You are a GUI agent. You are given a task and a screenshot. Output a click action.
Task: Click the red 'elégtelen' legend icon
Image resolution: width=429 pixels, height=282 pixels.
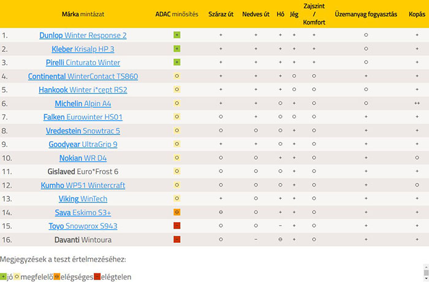click(x=97, y=276)
